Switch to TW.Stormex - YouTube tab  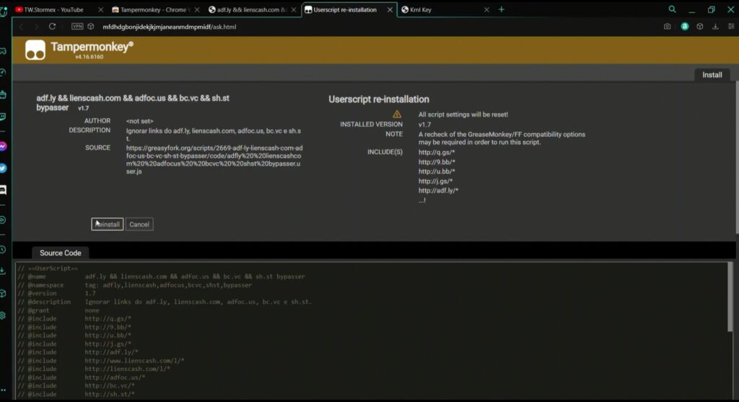(x=59, y=9)
